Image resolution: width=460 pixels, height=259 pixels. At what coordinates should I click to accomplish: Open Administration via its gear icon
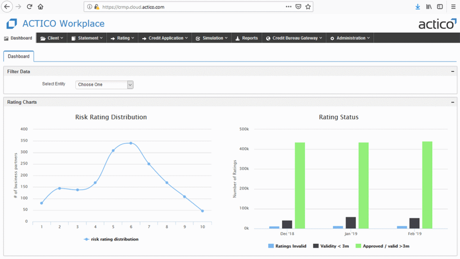pos(332,38)
